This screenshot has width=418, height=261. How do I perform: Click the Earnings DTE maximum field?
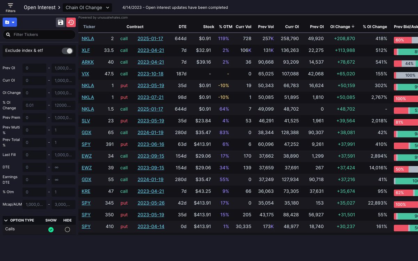tap(63, 180)
